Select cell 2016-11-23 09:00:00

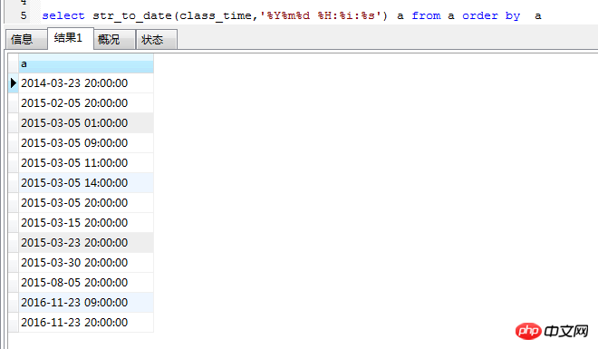coord(86,303)
